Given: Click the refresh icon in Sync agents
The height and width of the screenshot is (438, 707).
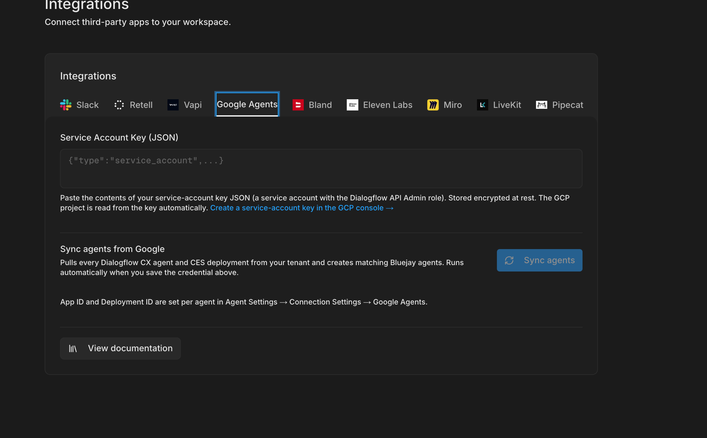Looking at the screenshot, I should (x=509, y=260).
